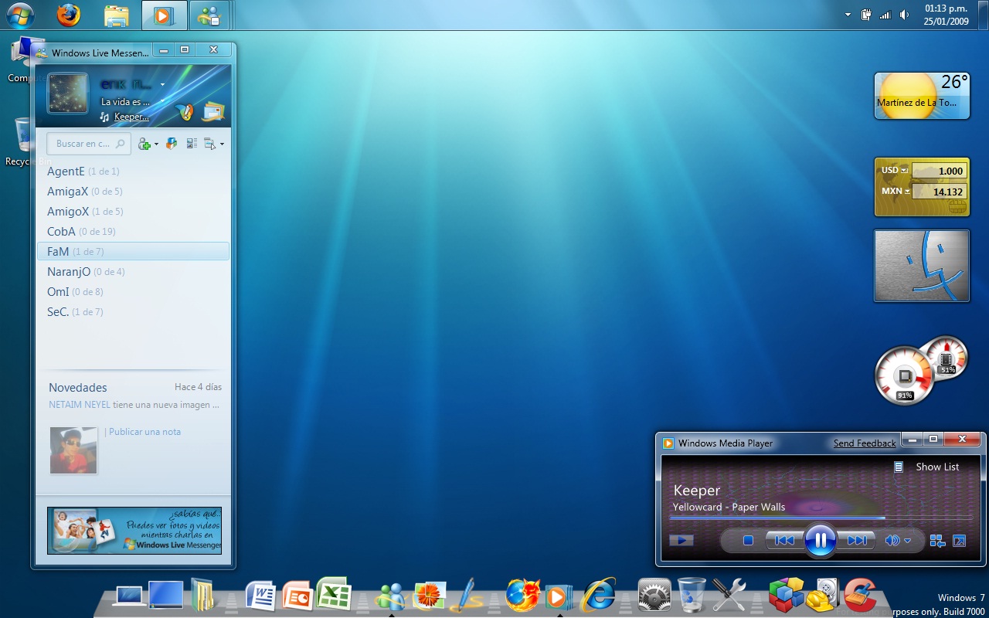Open the Messenger email inbox icon
Image resolution: width=989 pixels, height=618 pixels.
[213, 111]
